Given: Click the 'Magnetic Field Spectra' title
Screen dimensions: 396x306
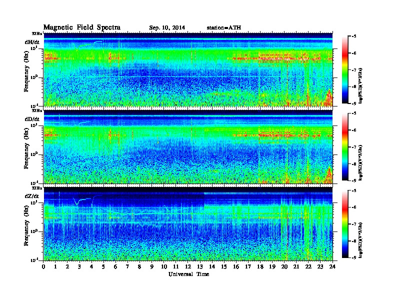Looking at the screenshot, I should coord(82,27).
